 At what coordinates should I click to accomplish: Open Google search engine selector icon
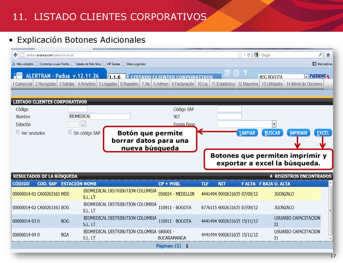pyautogui.click(x=256, y=55)
